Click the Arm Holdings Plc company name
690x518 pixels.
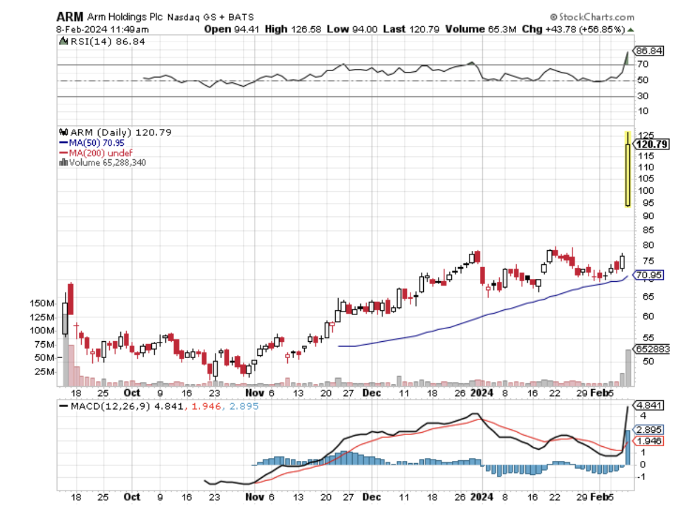tap(125, 17)
